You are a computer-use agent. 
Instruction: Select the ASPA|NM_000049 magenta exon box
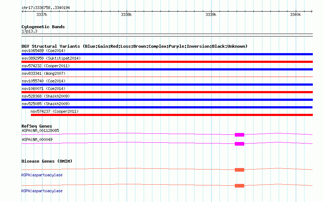click(x=240, y=144)
